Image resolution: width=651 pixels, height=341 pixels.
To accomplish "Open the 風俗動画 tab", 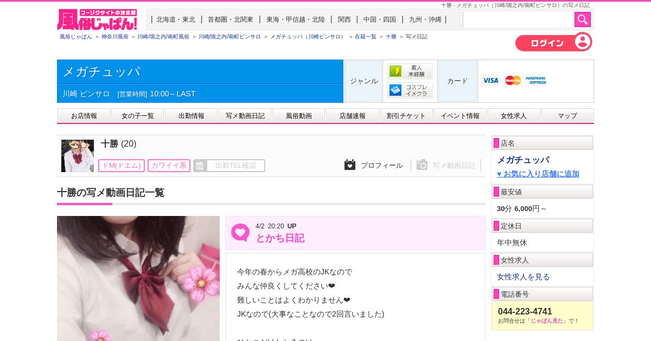I will click(x=299, y=115).
